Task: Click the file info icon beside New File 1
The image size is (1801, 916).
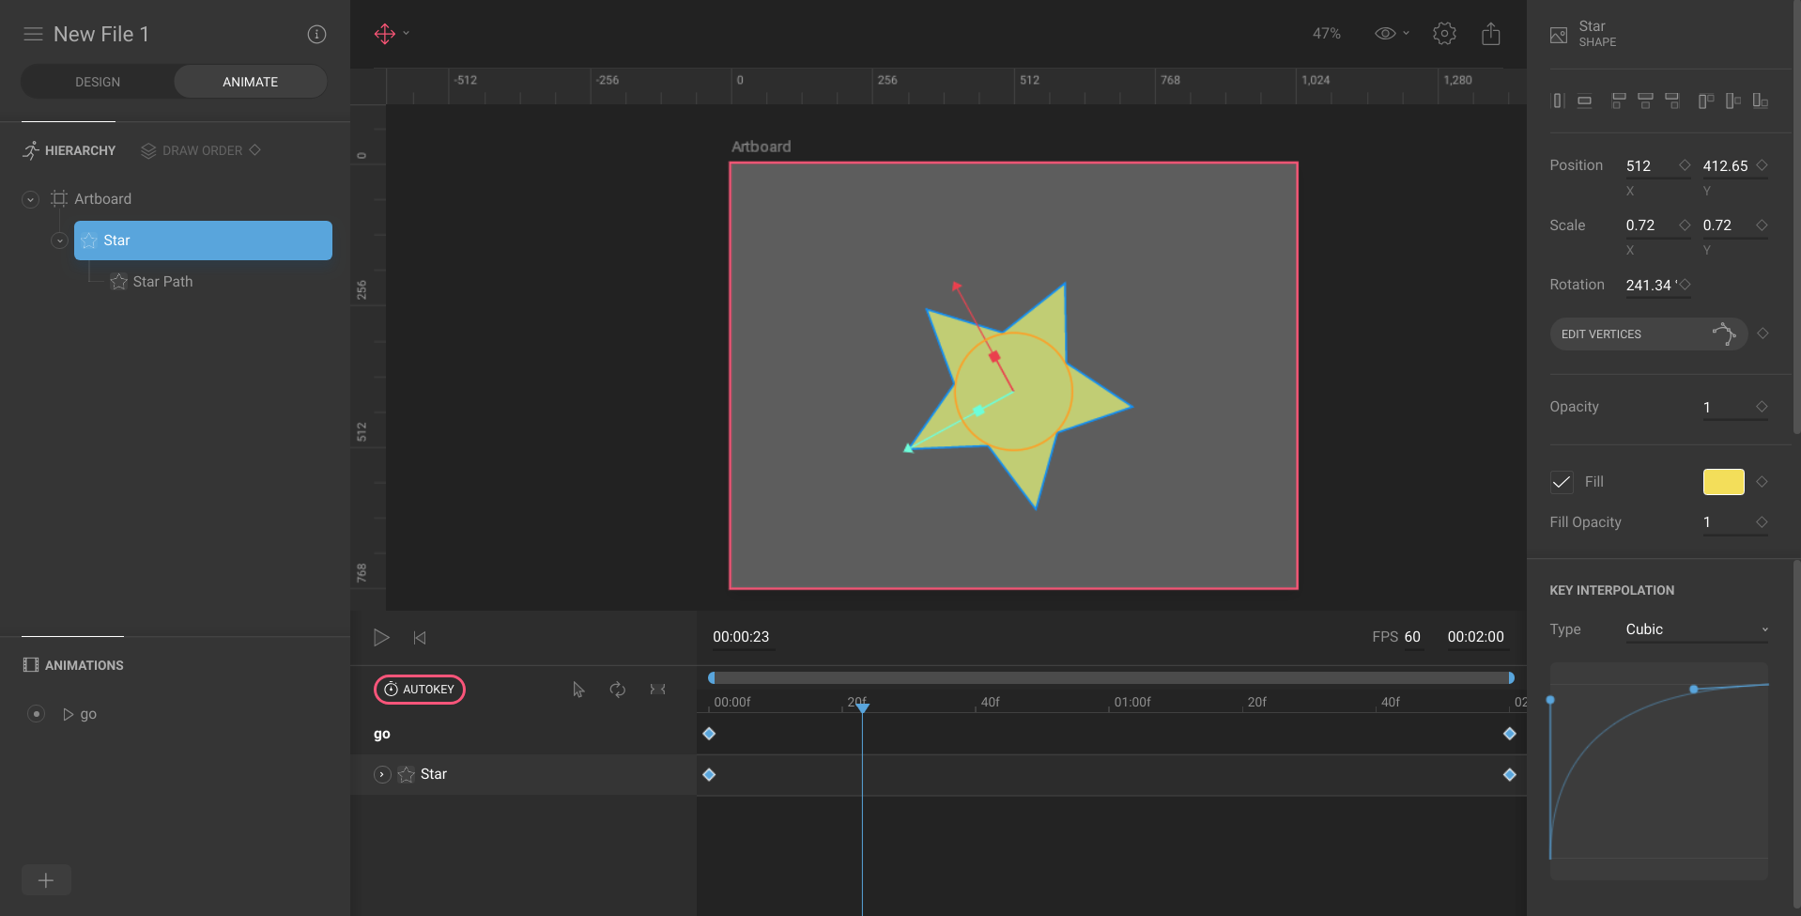Action: (316, 34)
